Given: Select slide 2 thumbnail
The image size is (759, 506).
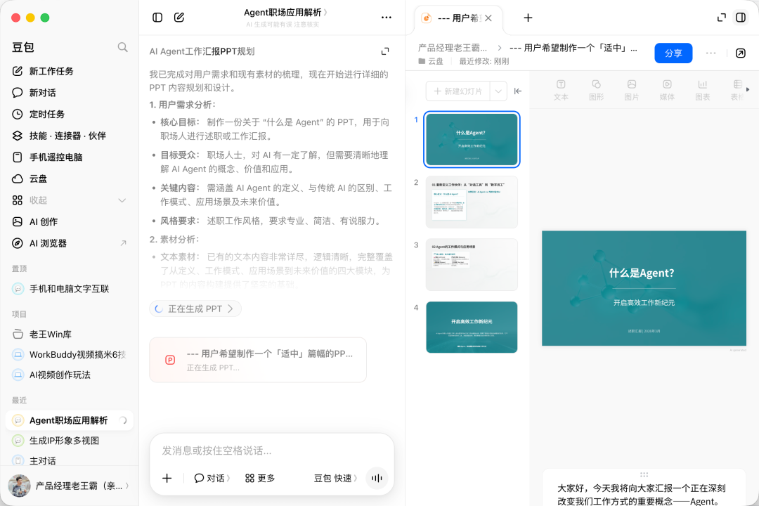Looking at the screenshot, I should tap(472, 202).
